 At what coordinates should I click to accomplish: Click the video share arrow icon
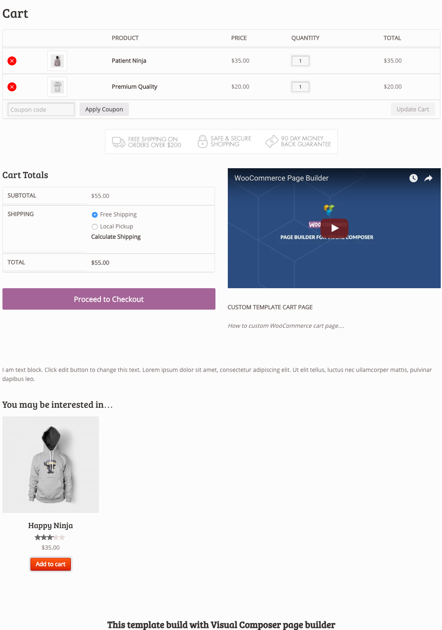click(428, 178)
